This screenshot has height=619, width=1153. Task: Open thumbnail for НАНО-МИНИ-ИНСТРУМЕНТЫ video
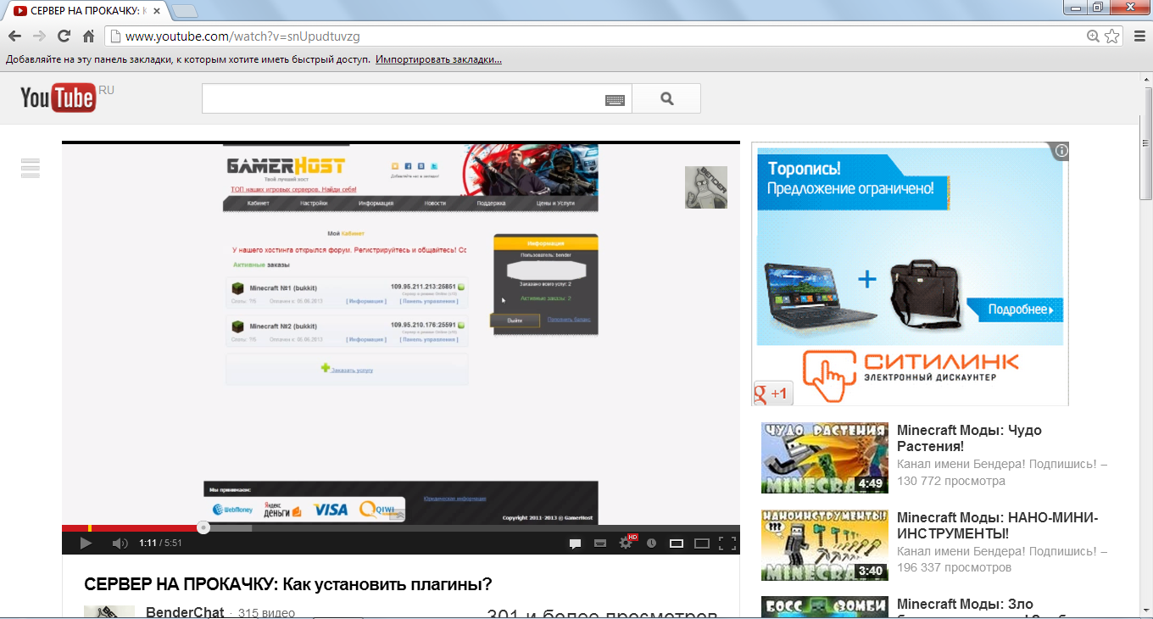pyautogui.click(x=825, y=545)
